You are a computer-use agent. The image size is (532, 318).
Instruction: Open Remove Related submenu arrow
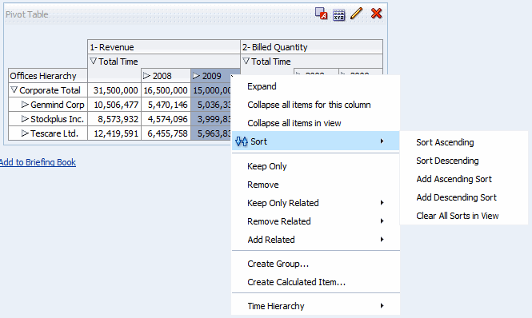click(x=382, y=221)
